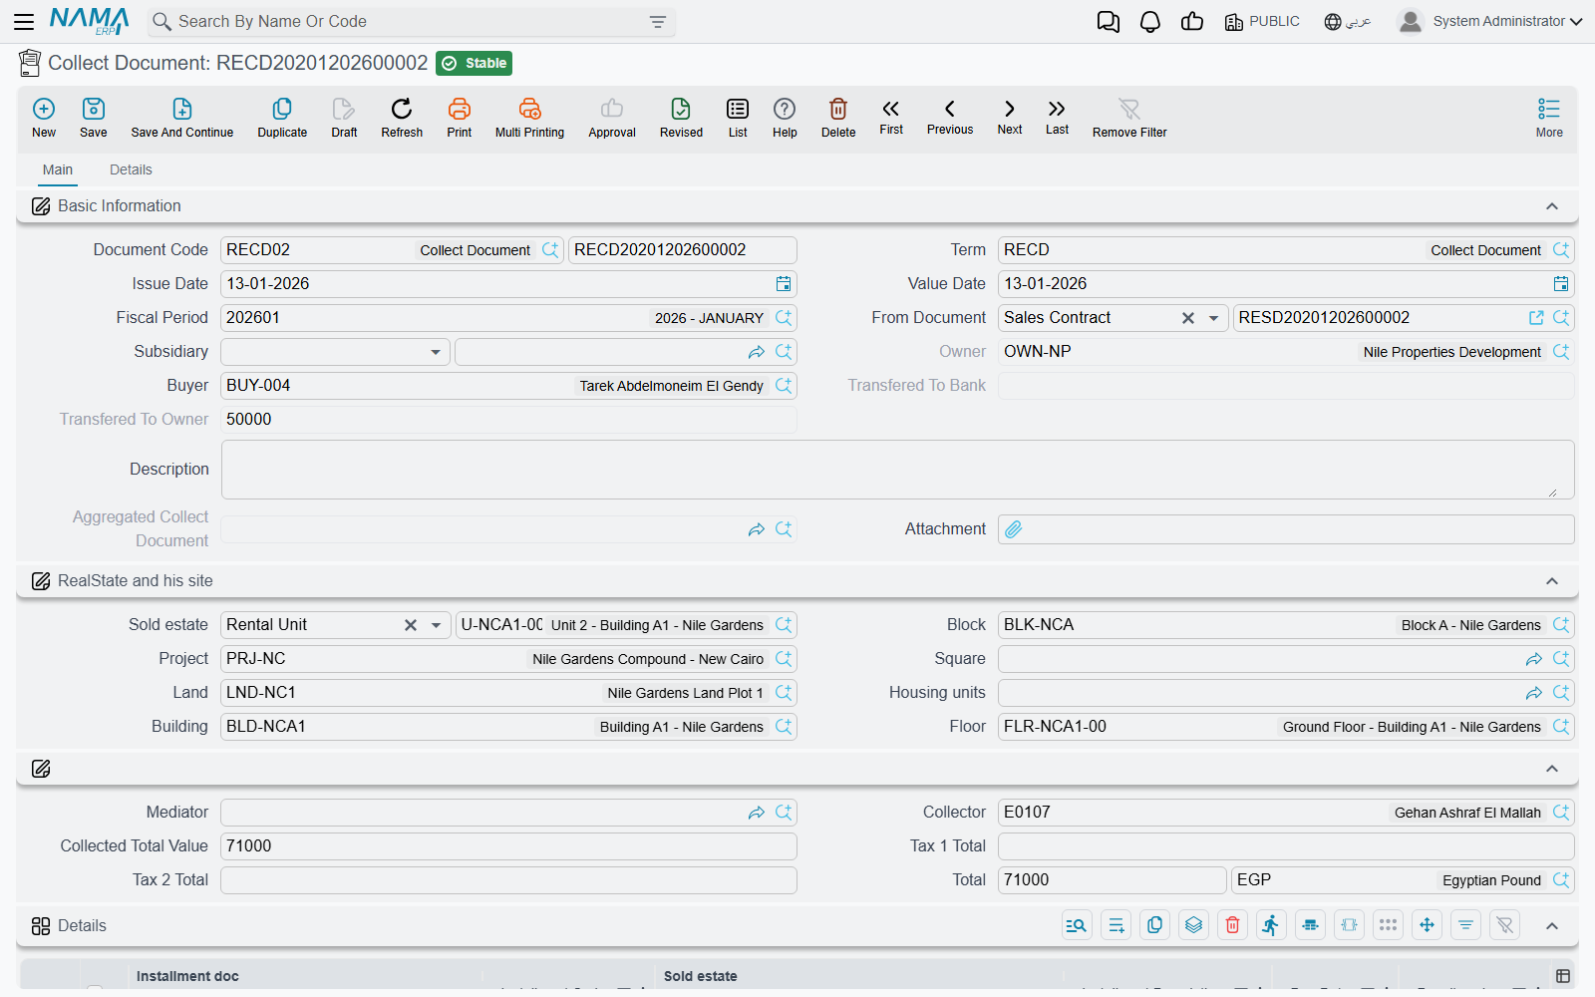The height and width of the screenshot is (997, 1595).
Task: Duplicate the current document
Action: coord(282,118)
